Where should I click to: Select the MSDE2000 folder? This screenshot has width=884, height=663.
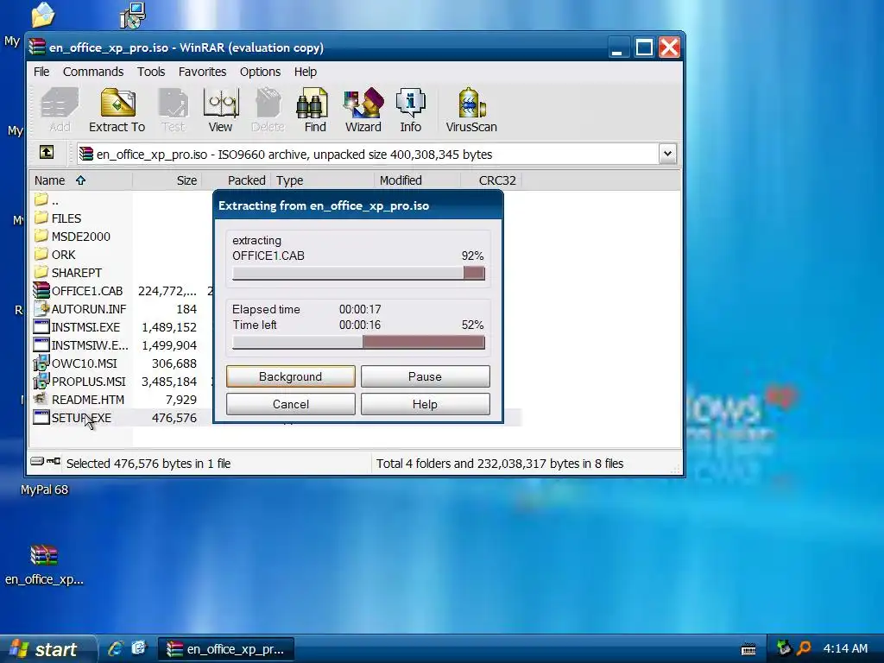coord(73,237)
